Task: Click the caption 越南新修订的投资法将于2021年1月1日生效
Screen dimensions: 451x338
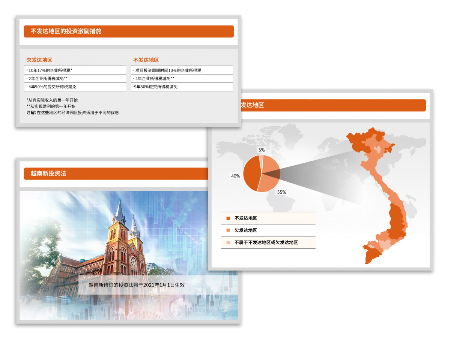Action: pyautogui.click(x=137, y=285)
